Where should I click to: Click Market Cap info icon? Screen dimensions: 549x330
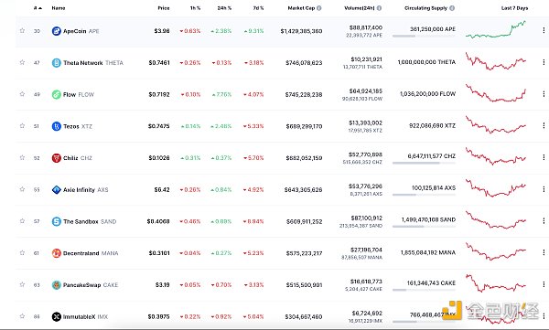(319, 8)
